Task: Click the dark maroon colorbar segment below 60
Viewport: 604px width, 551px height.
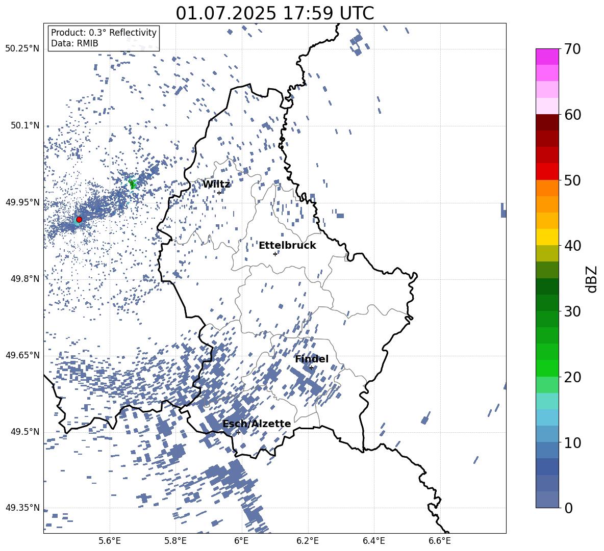Action: (x=547, y=122)
